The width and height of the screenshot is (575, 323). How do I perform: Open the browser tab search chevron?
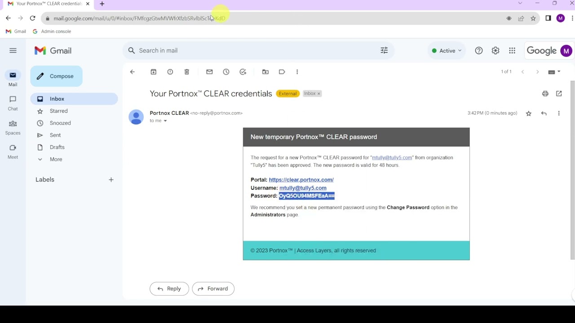[520, 4]
